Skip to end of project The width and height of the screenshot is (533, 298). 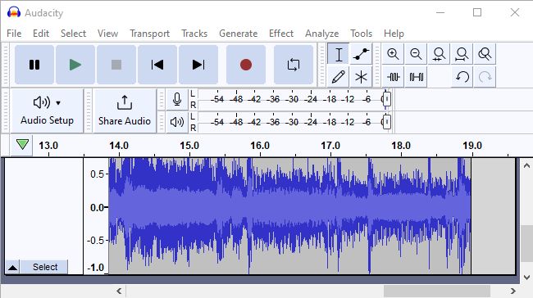pos(198,65)
